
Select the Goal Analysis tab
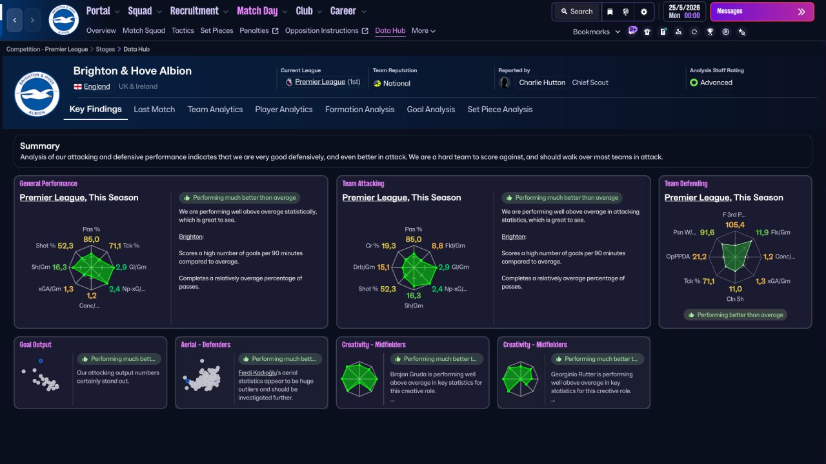coord(431,110)
